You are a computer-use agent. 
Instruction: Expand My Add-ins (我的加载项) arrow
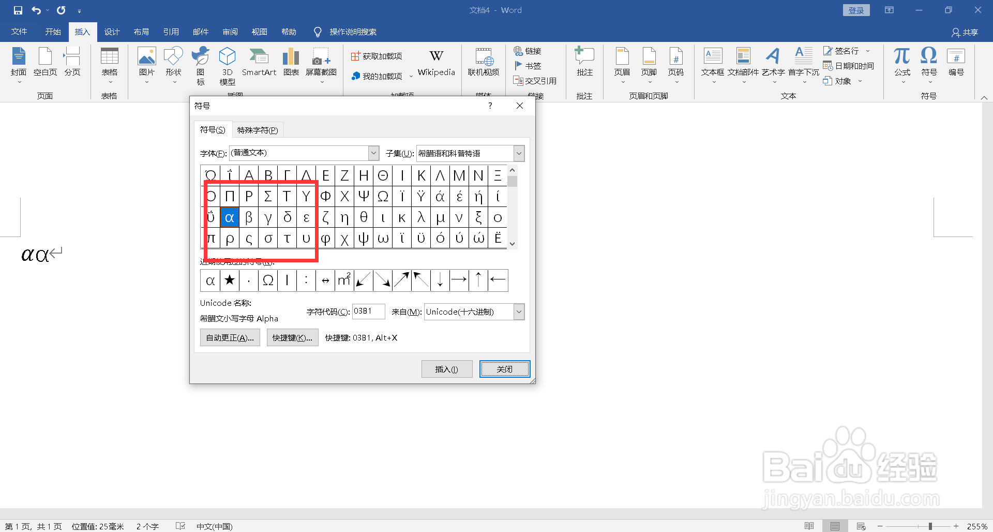pyautogui.click(x=411, y=76)
